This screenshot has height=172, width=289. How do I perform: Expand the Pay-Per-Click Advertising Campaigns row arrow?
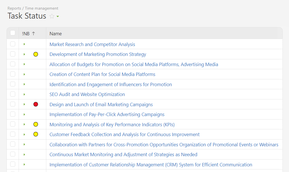pyautogui.click(x=24, y=114)
